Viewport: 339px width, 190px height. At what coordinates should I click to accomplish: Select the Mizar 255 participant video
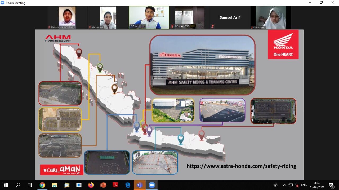(189, 17)
